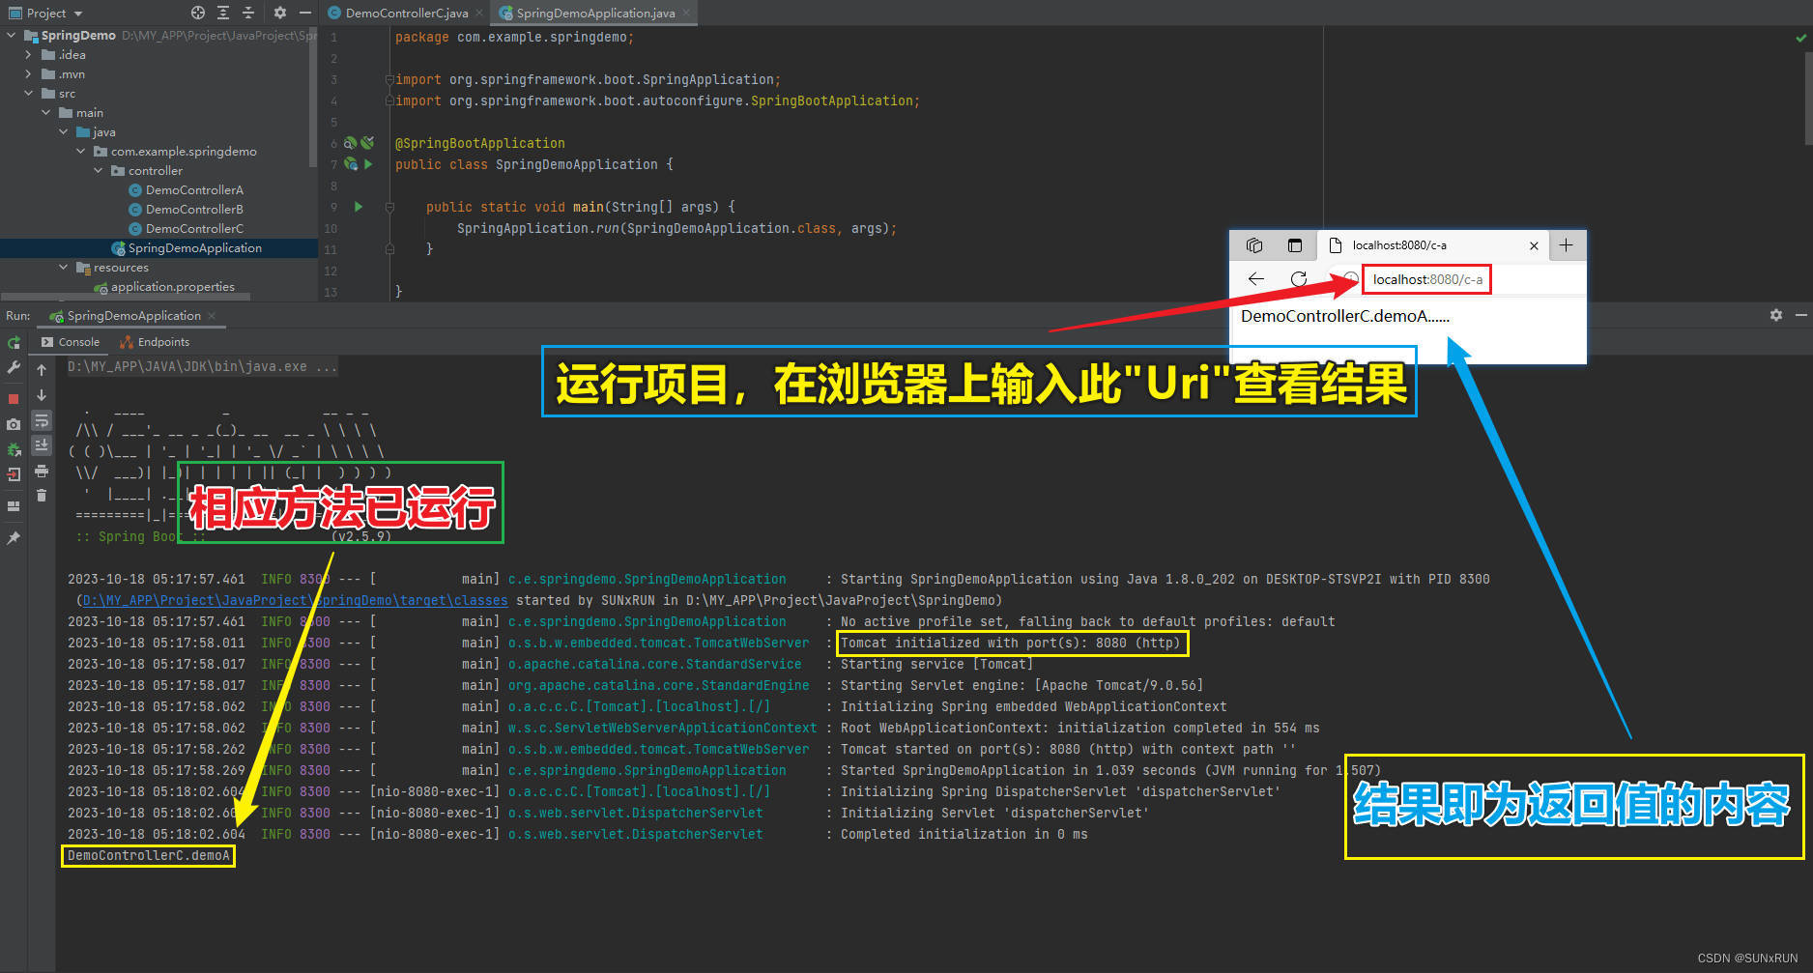
Task: Open Run panel settings gear
Action: [x=1775, y=315]
